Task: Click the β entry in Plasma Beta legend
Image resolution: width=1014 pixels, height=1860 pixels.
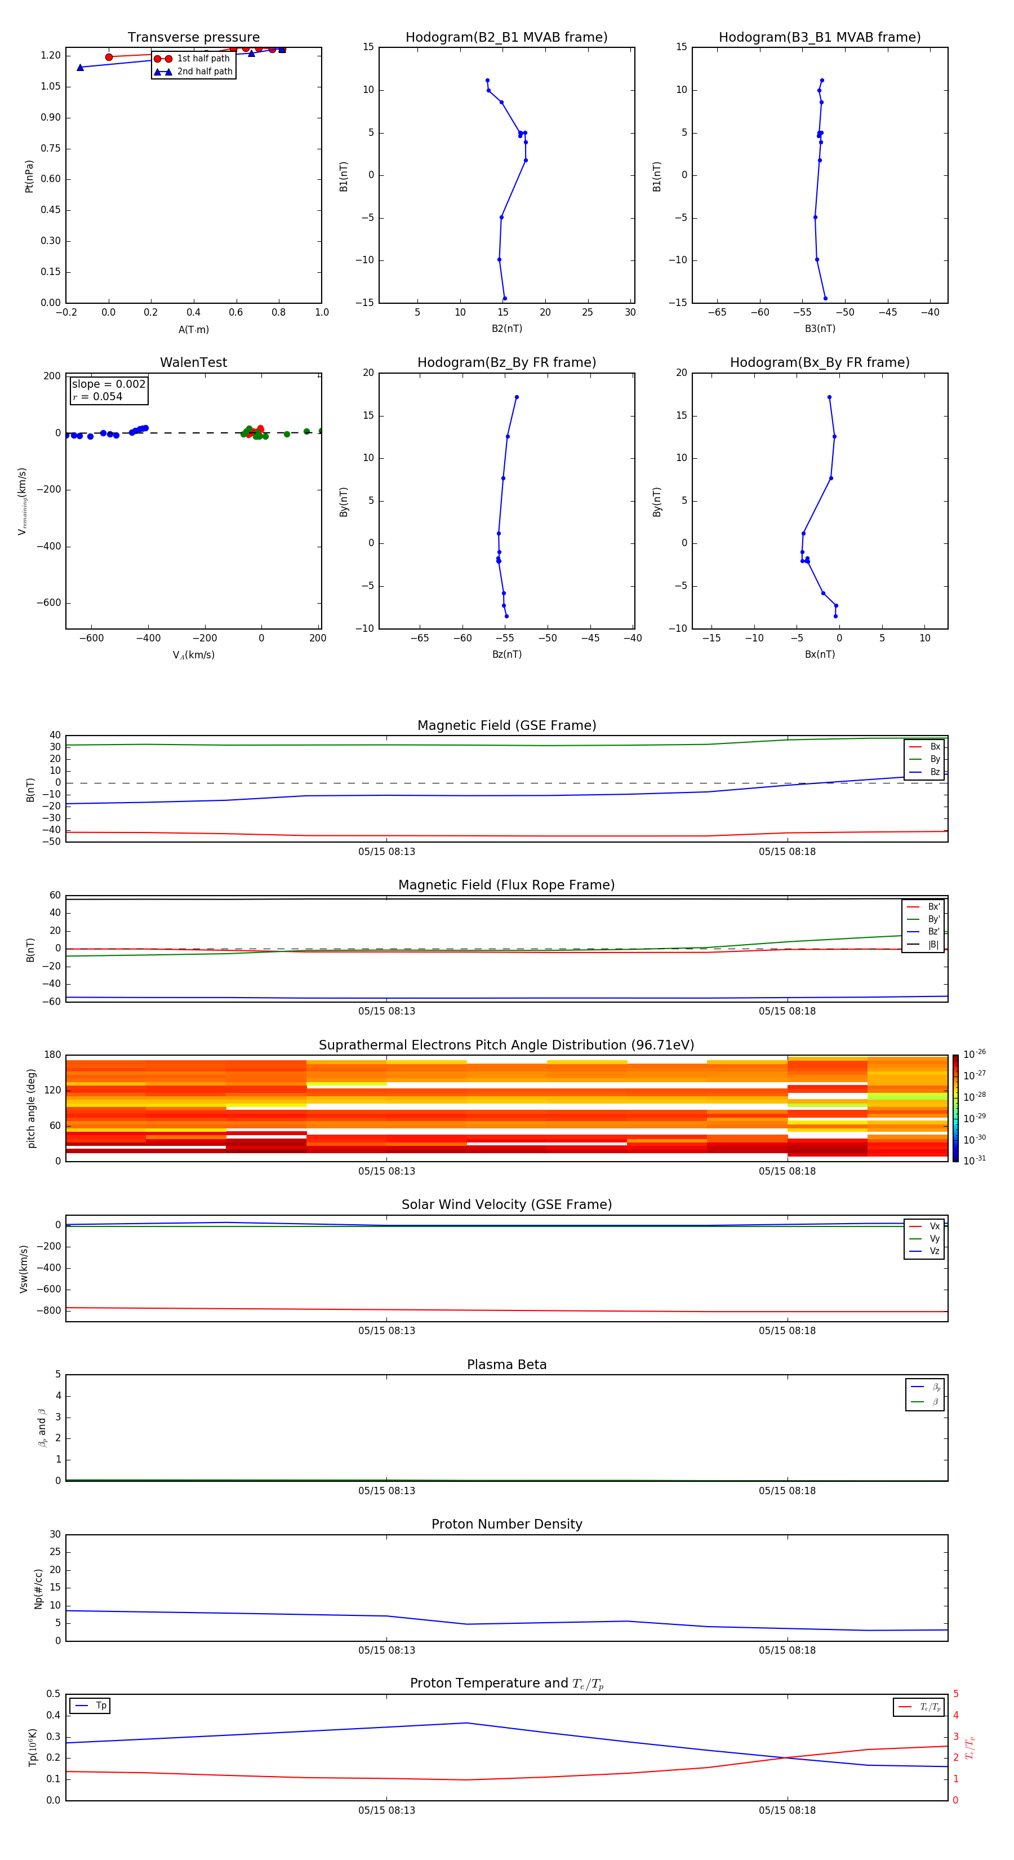Action: click(925, 1402)
